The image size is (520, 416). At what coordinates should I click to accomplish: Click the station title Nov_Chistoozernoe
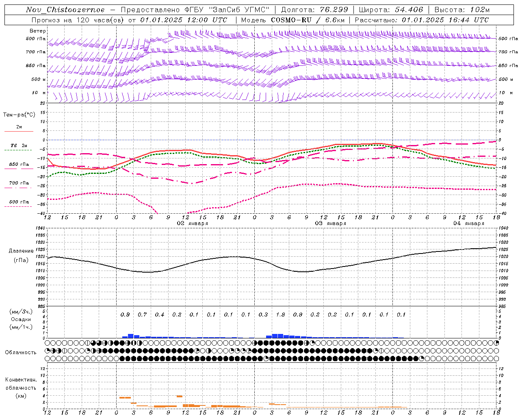point(65,10)
